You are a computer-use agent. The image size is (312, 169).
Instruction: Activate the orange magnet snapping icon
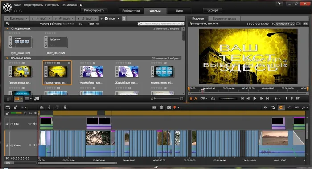pyautogui.click(x=281, y=108)
